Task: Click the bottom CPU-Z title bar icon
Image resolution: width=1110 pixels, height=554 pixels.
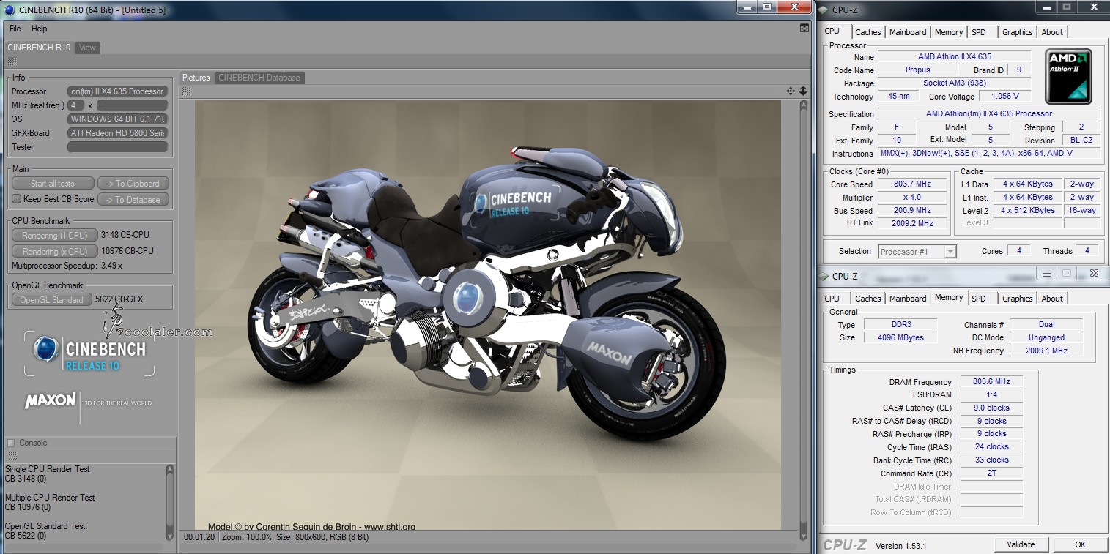Action: [824, 276]
